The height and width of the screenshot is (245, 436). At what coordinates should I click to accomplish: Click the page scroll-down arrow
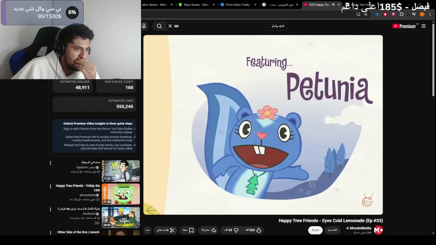click(433, 233)
